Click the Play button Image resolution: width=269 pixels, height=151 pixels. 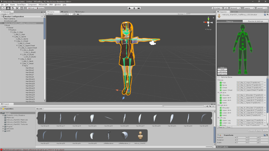(x=130, y=8)
